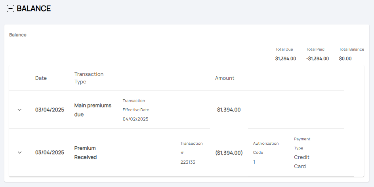Open authorization code link 1
Viewport: 374px width, 187px height.
254,162
